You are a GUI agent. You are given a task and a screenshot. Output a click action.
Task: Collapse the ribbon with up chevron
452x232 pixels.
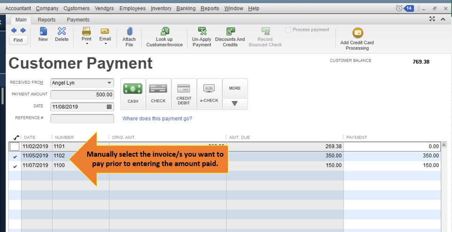point(443,19)
